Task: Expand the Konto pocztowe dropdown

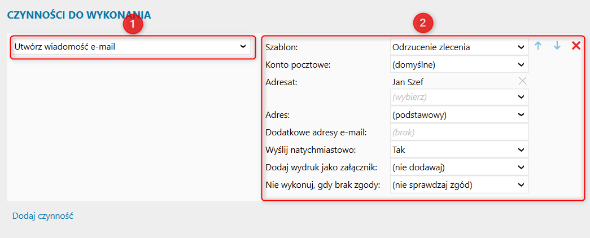Action: pyautogui.click(x=459, y=64)
